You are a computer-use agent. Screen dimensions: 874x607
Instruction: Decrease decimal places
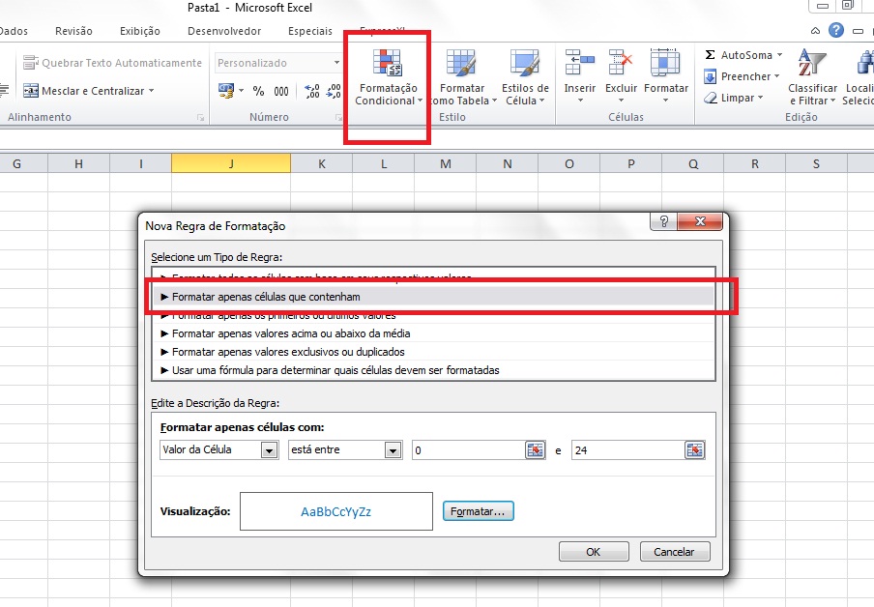click(334, 91)
